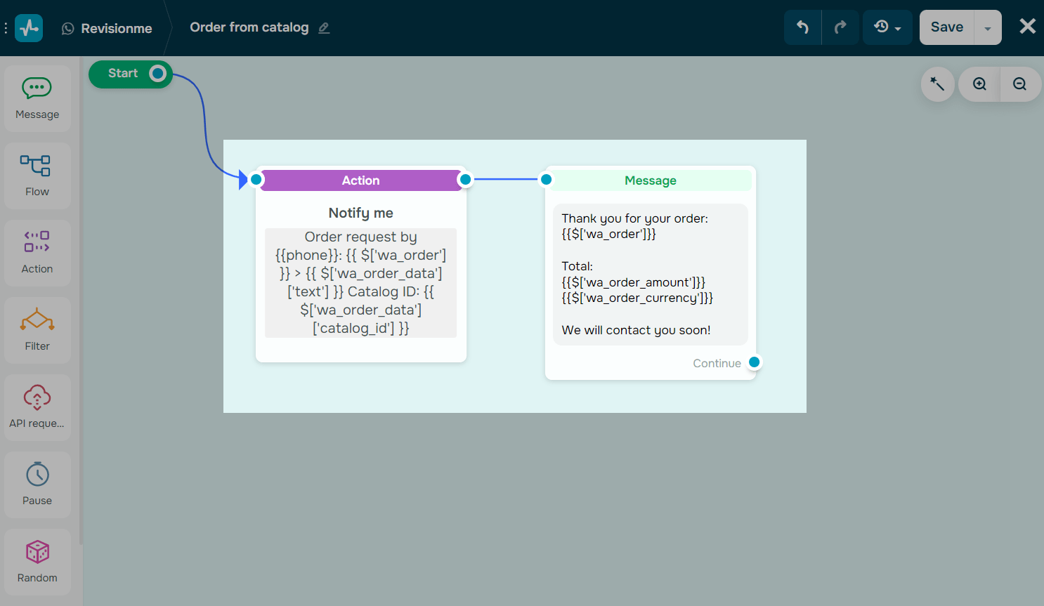Screen dimensions: 1044x606
Task: Zoom in on the canvas
Action: [979, 84]
